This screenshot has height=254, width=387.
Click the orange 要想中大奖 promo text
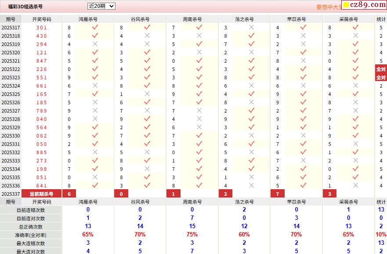(329, 7)
